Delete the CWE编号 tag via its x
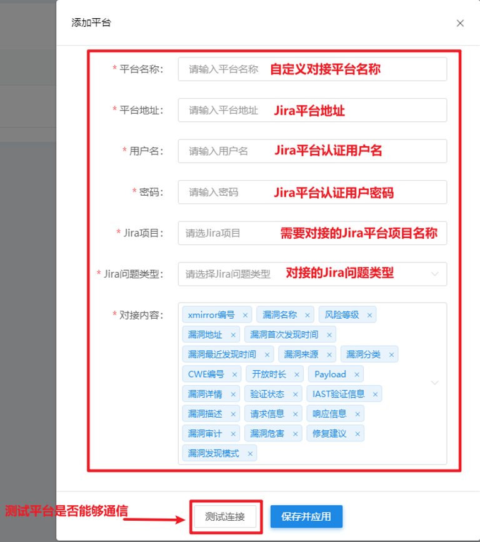The height and width of the screenshot is (542, 480). pyautogui.click(x=234, y=374)
